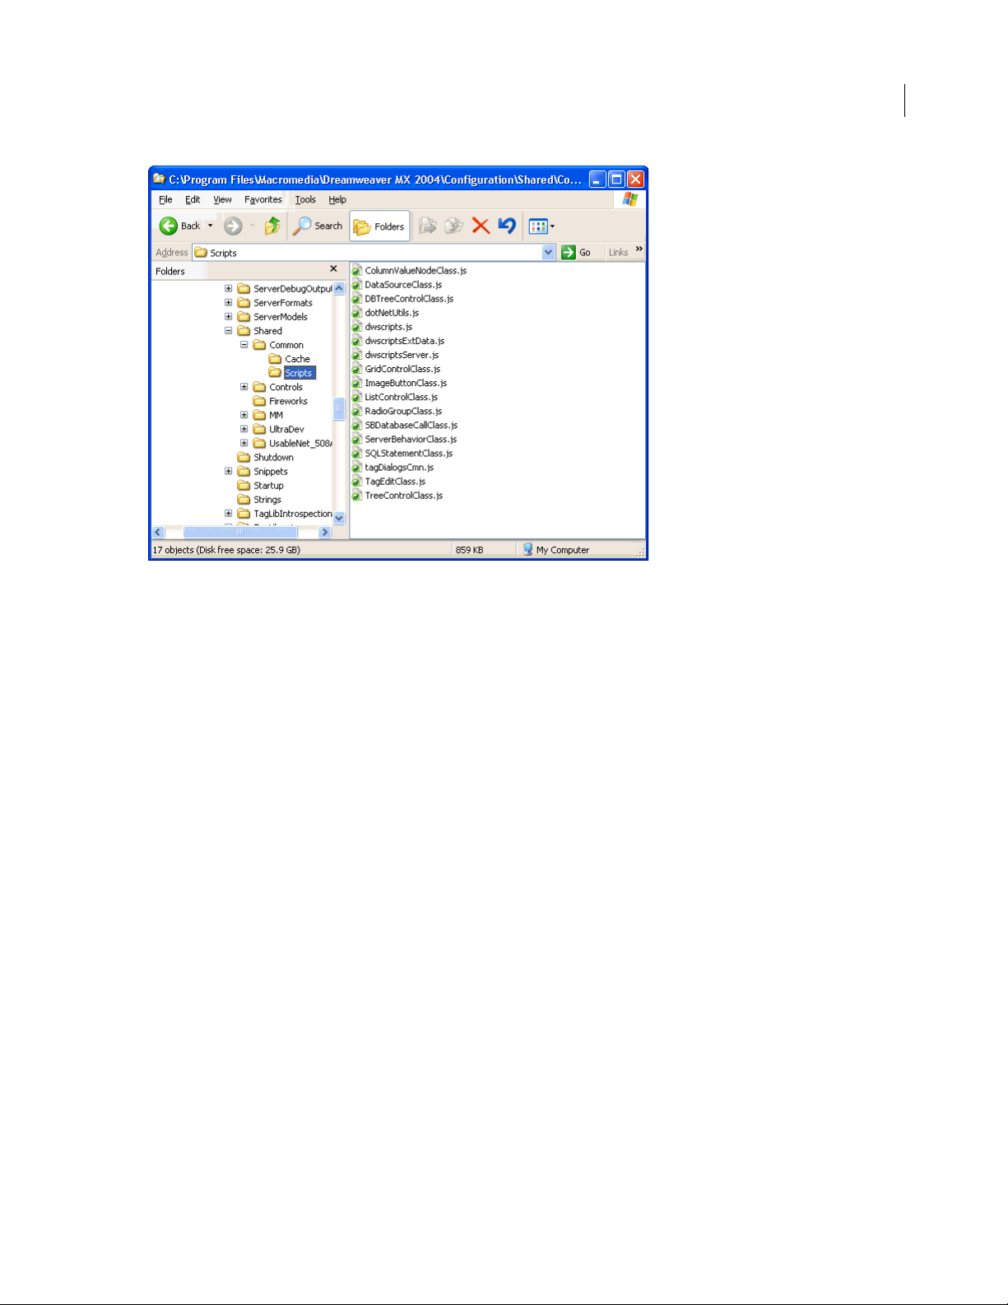Click the red Delete icon
Screen dimensions: 1008x1305
pos(481,226)
